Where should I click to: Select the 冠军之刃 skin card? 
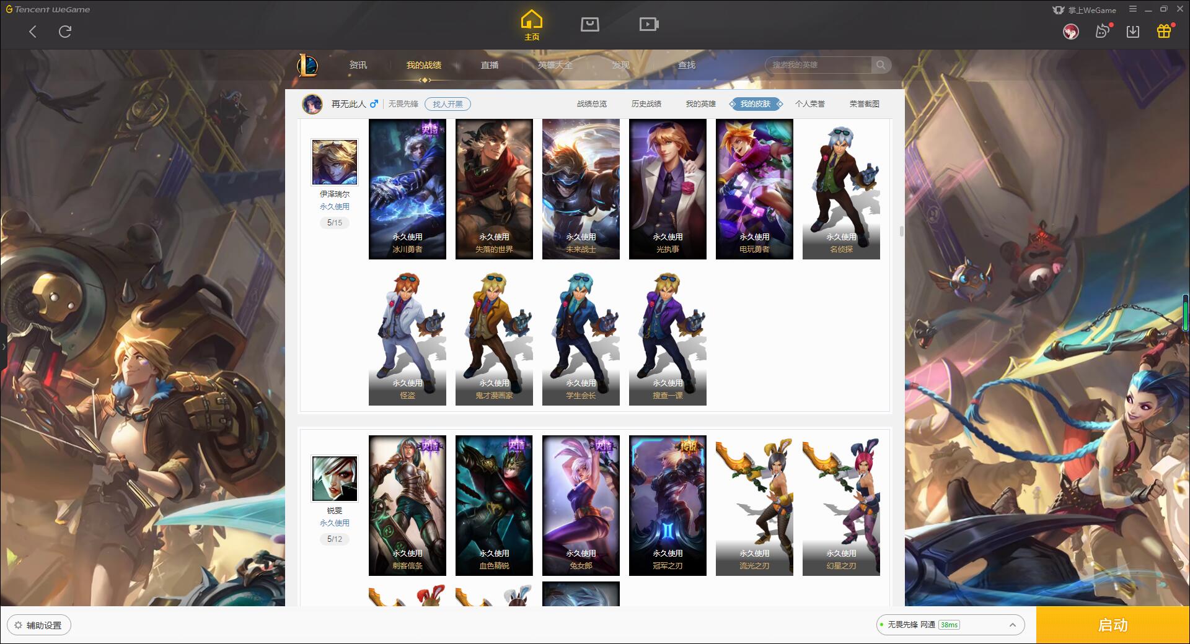tap(668, 505)
